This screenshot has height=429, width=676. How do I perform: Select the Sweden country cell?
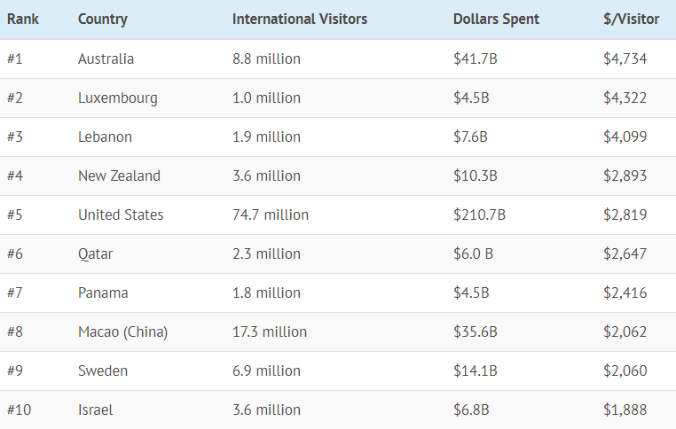[x=103, y=370]
